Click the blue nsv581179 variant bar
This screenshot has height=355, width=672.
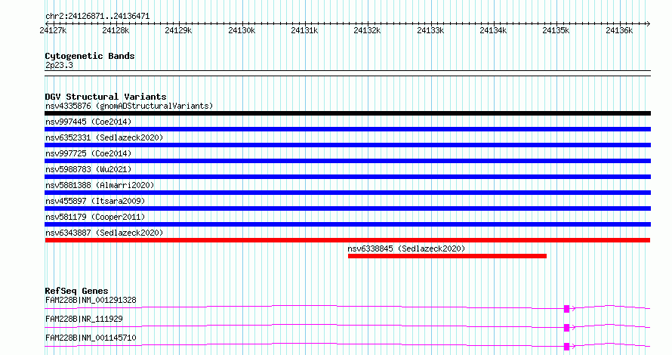click(x=347, y=224)
